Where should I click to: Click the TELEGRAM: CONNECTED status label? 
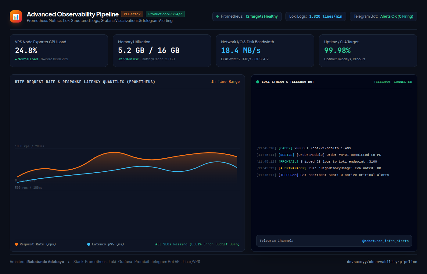(393, 82)
